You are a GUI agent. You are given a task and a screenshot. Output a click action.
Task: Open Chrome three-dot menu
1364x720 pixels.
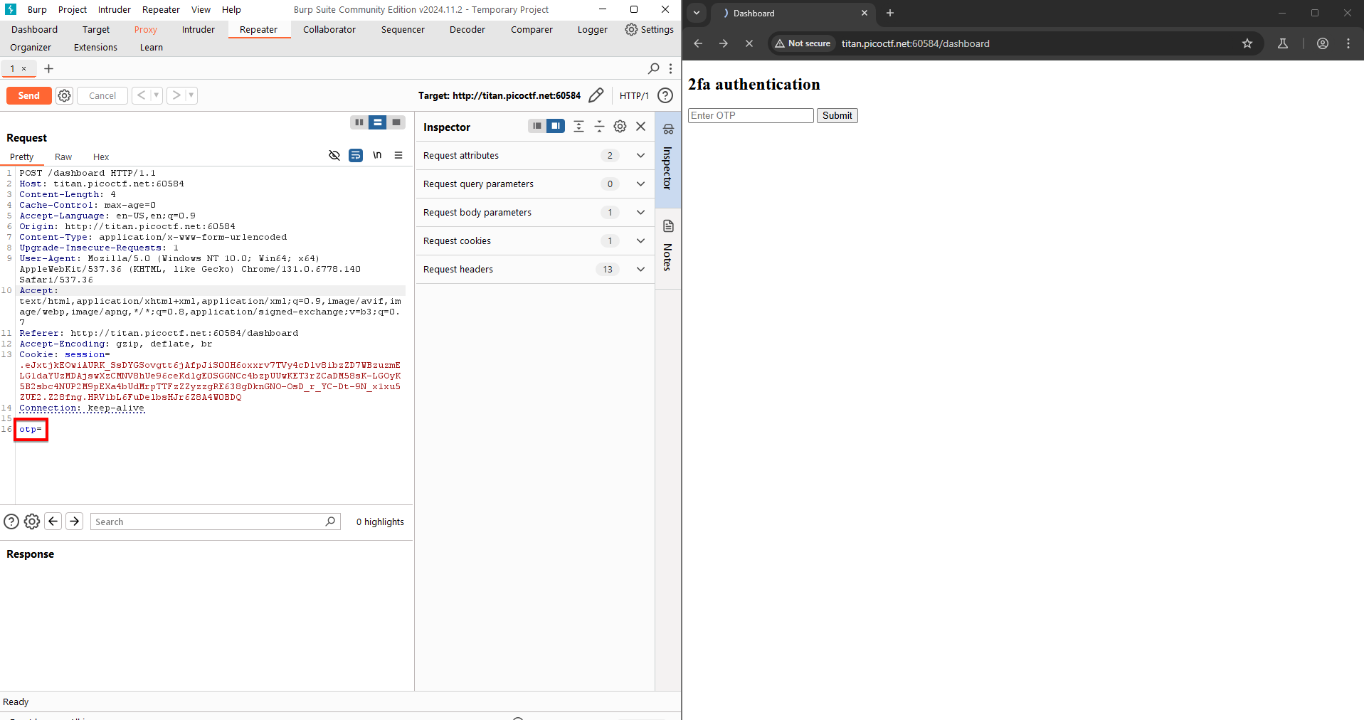click(1348, 43)
